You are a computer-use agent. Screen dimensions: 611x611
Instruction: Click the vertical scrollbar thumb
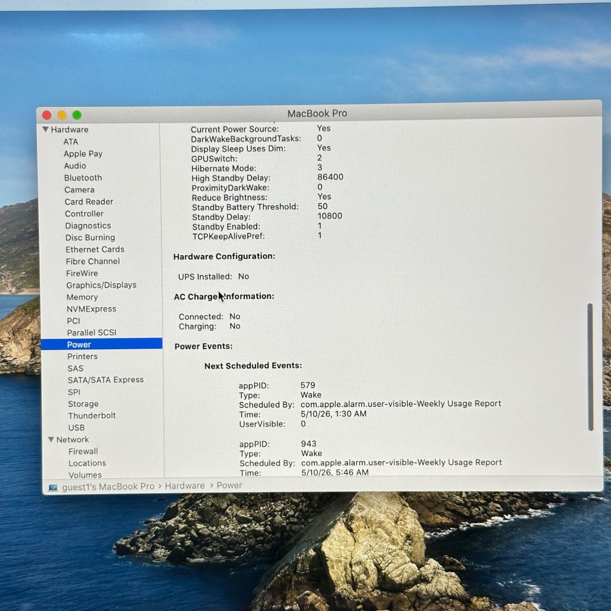click(x=590, y=367)
